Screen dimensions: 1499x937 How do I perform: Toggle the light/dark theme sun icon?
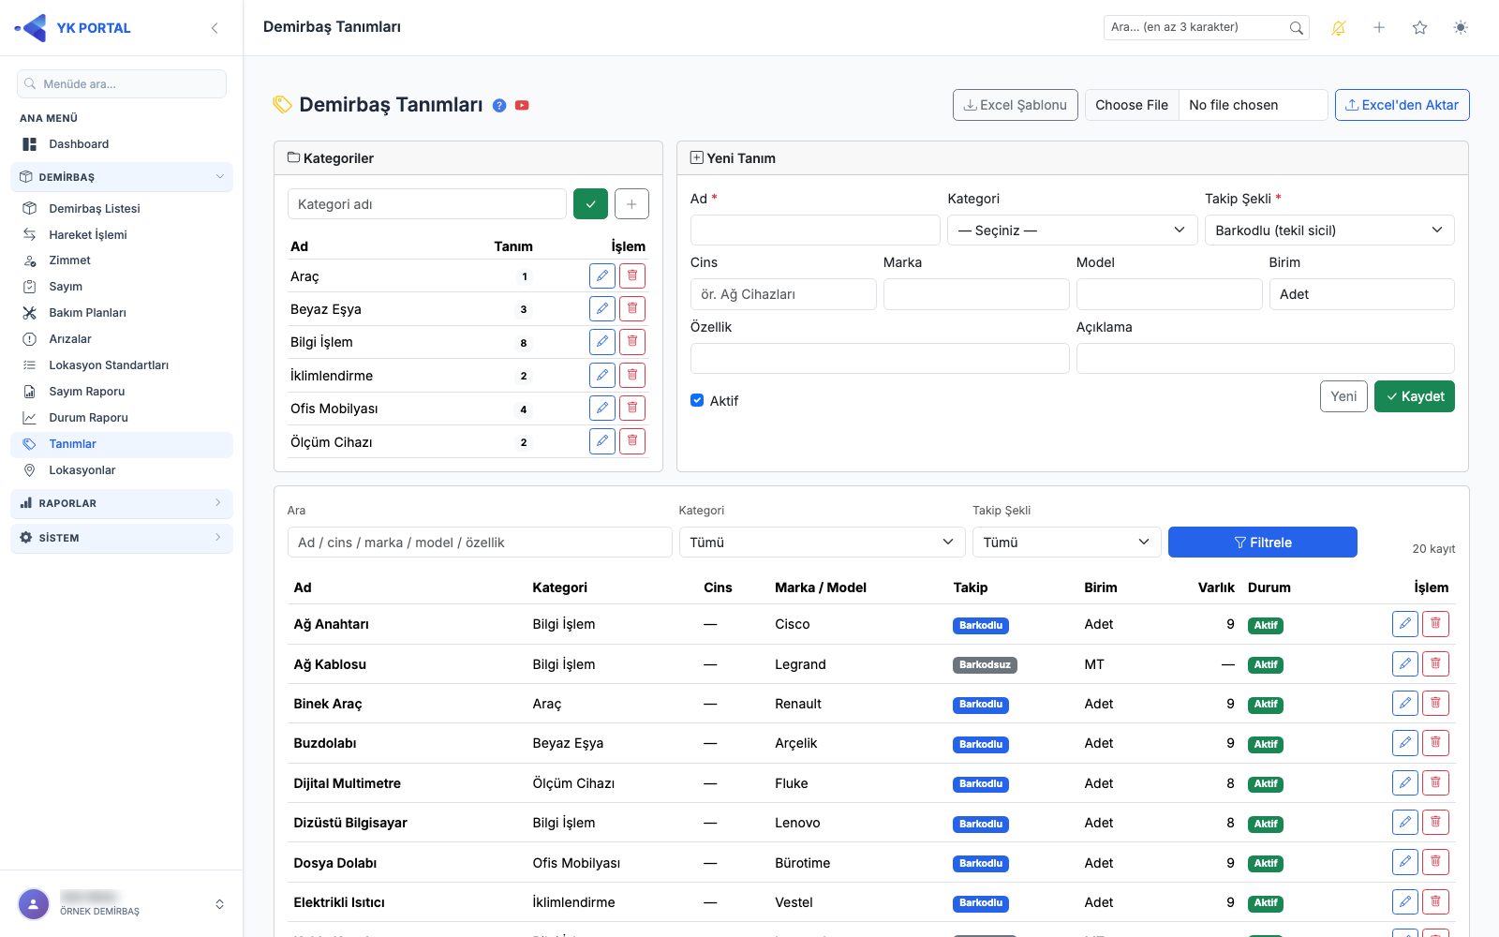[x=1461, y=28]
